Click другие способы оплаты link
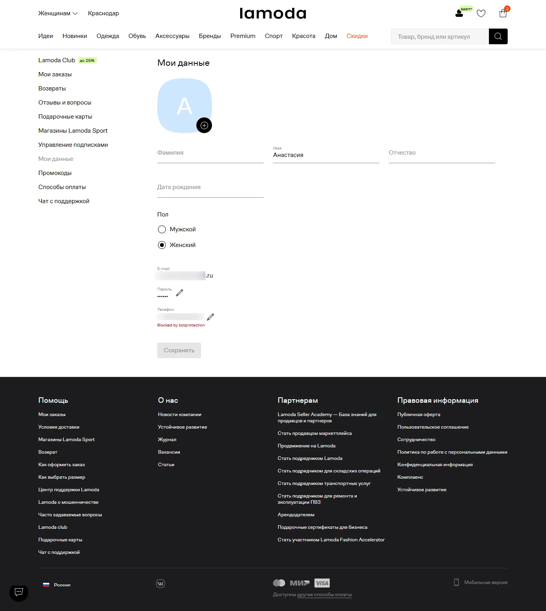 325,595
